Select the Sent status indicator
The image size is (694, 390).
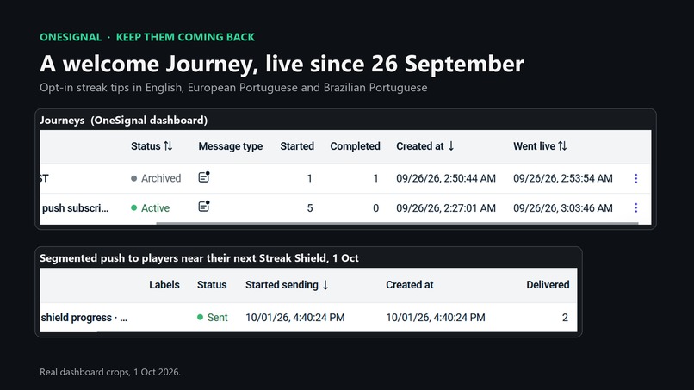pyautogui.click(x=212, y=318)
